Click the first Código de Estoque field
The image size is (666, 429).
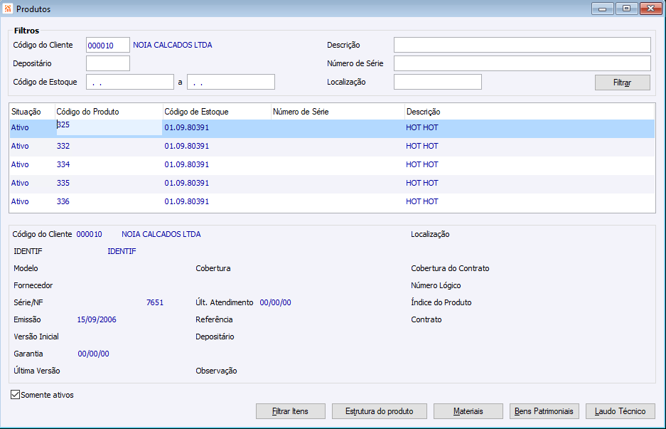tap(130, 82)
